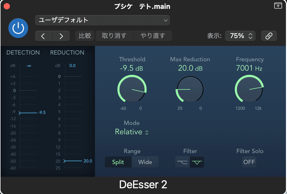The height and width of the screenshot is (194, 287).
Task: Click the やり直す redo button
Action: [x=153, y=36]
